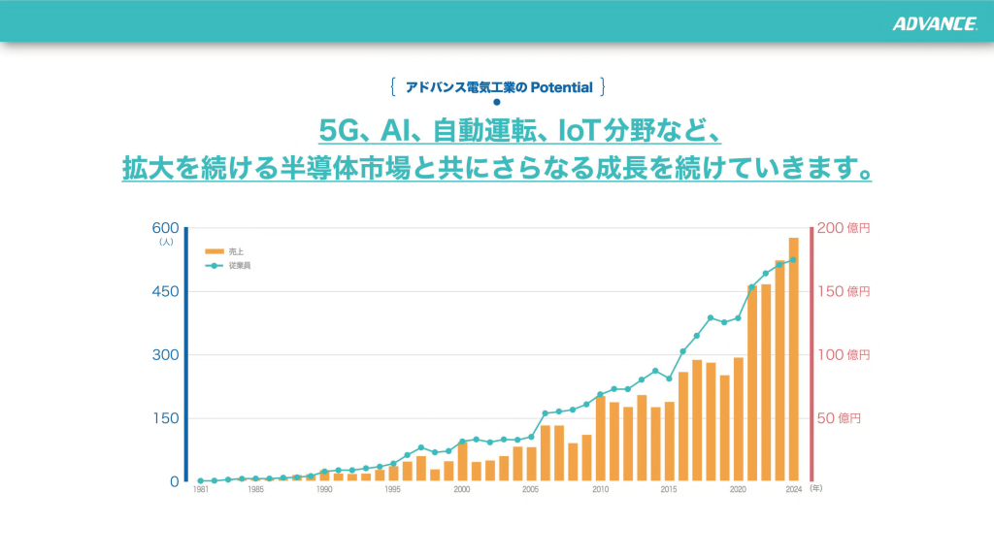Click the headline line about 半導体市場
Screen dimensions: 994x559
point(496,169)
